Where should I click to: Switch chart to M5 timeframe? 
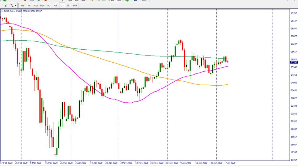coord(29,6)
